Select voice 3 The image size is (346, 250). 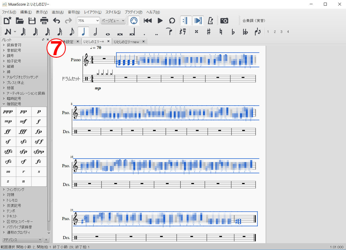click(x=281, y=32)
